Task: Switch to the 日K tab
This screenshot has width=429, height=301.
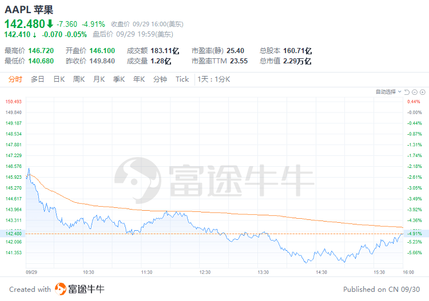Action: 59,79
